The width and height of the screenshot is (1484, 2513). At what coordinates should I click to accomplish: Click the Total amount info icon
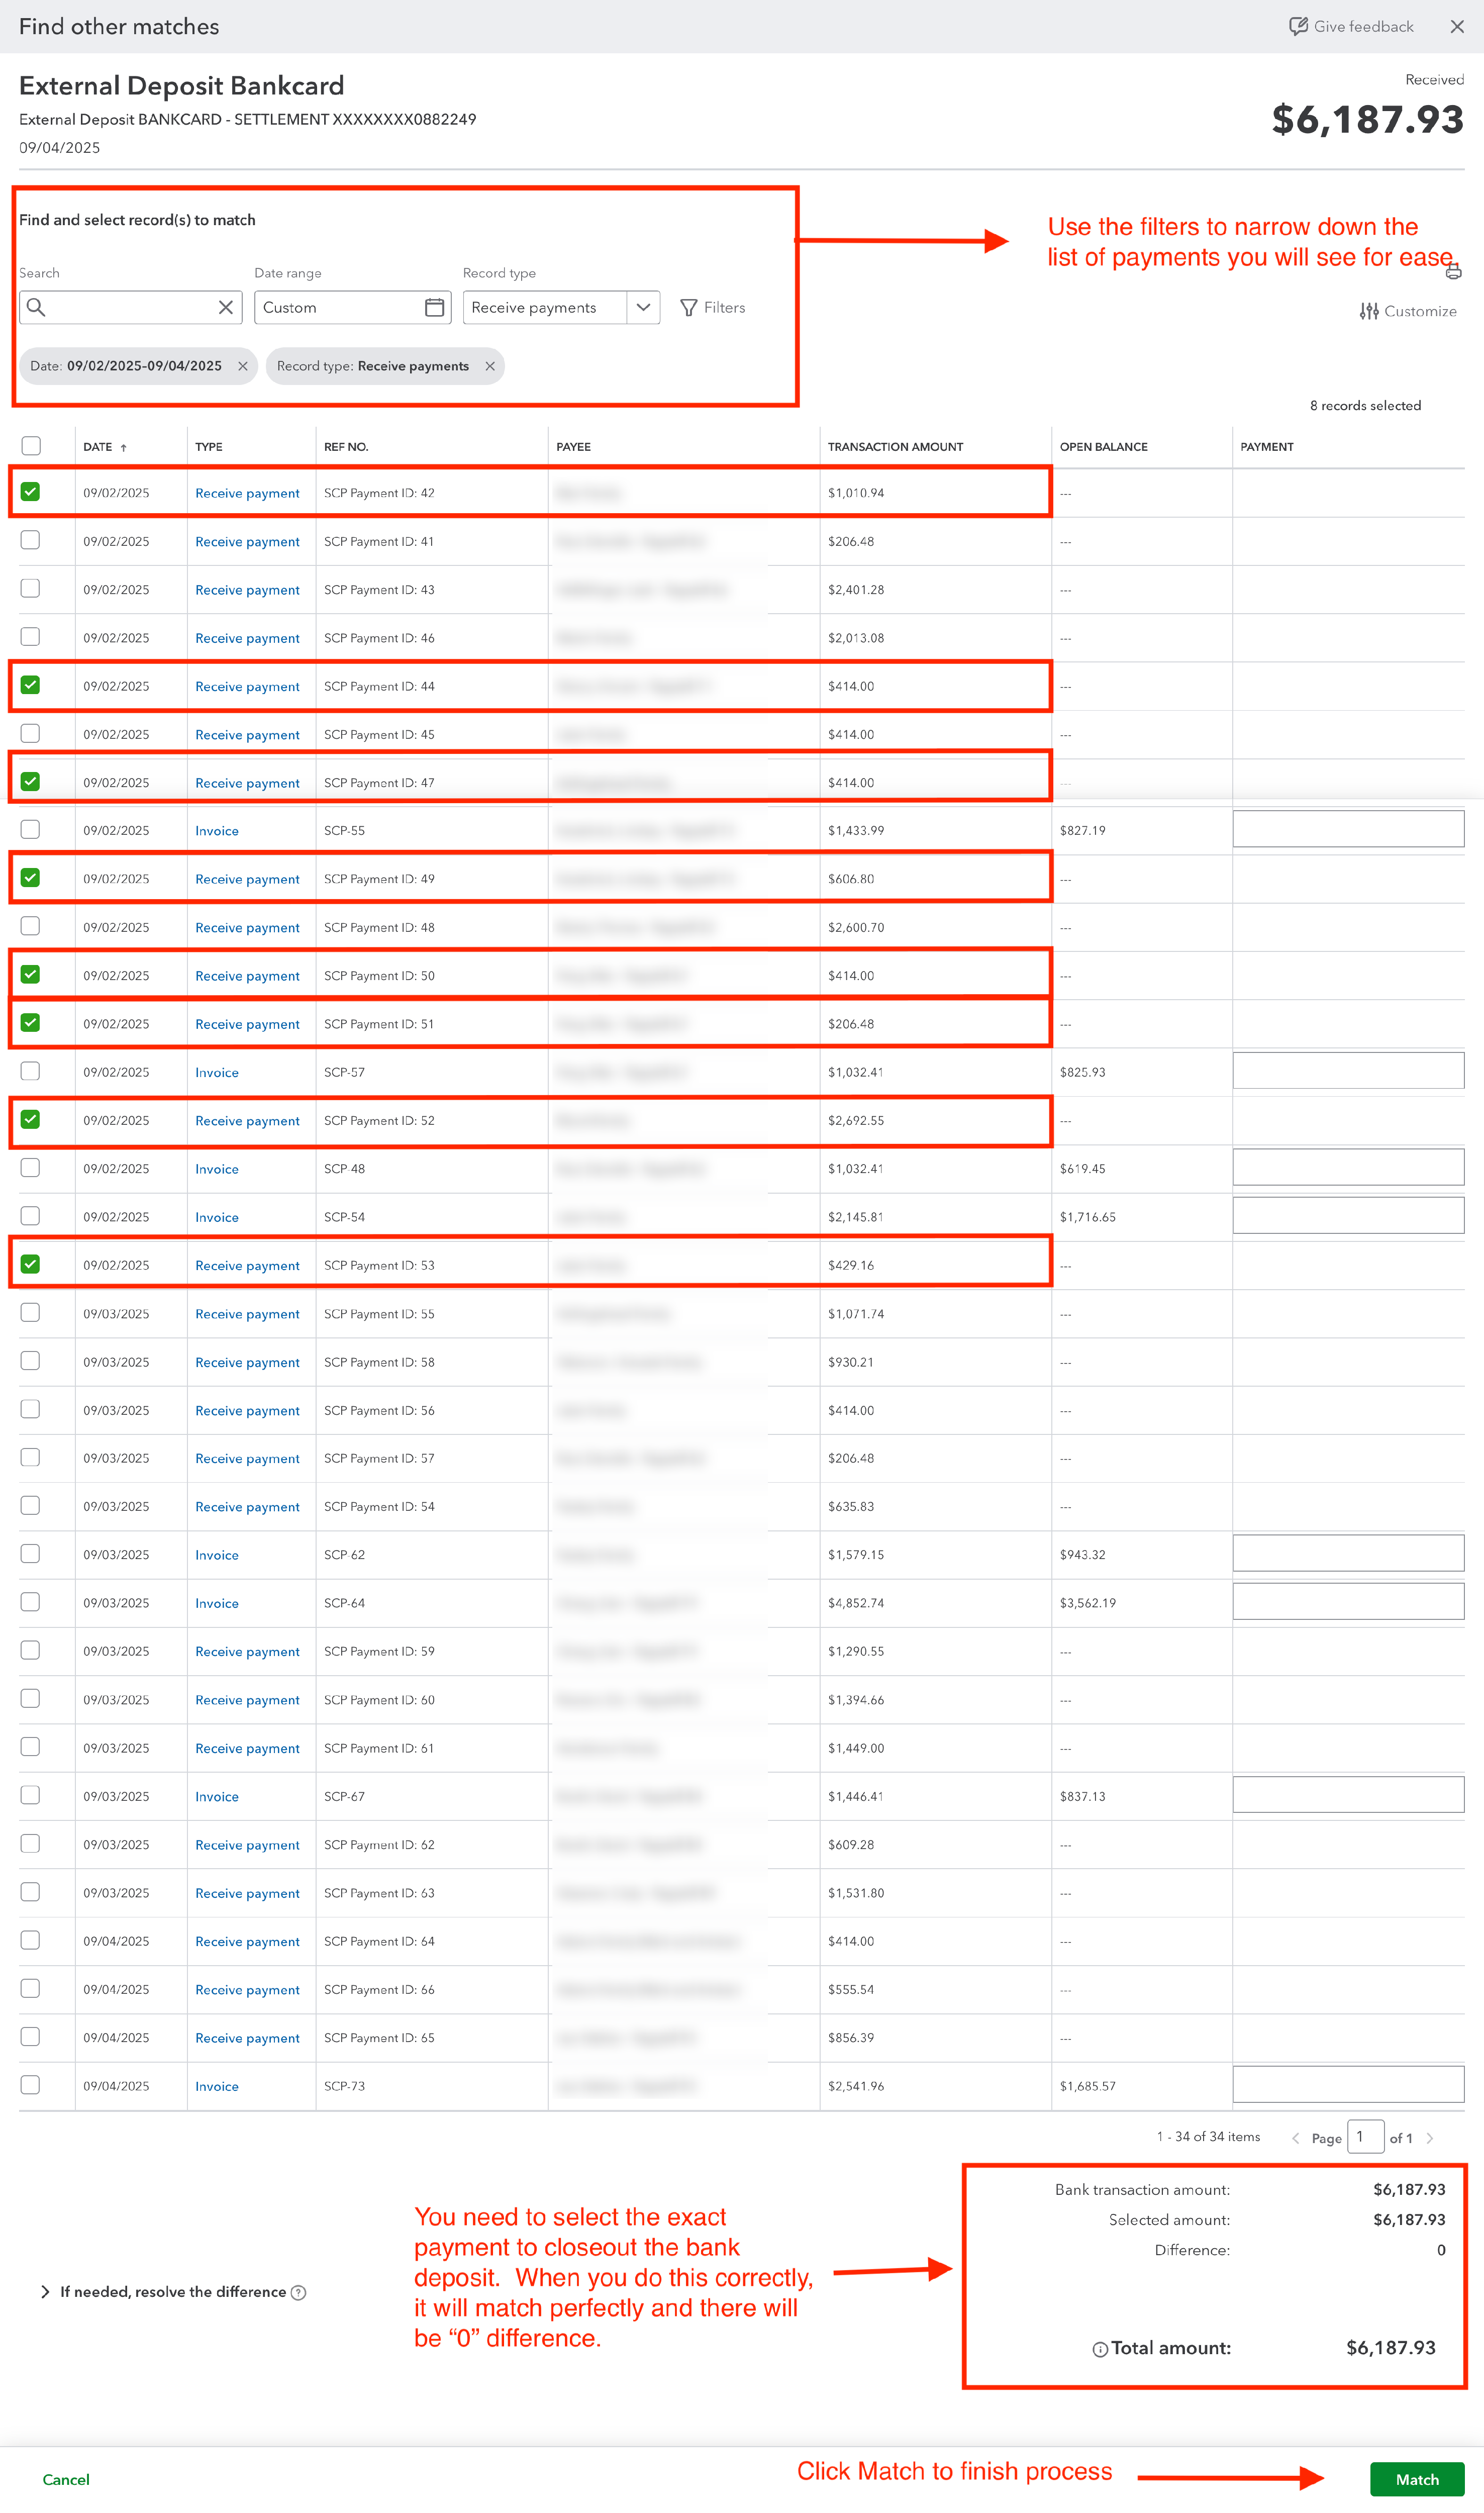click(x=1099, y=2349)
